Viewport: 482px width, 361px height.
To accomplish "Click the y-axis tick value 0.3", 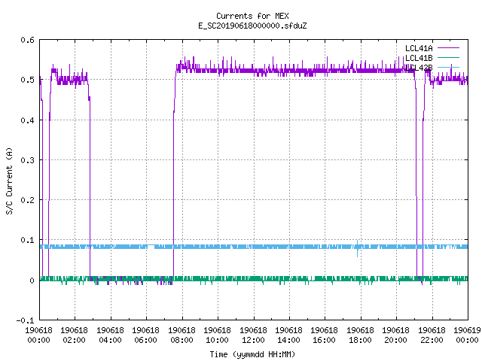I will point(27,160).
